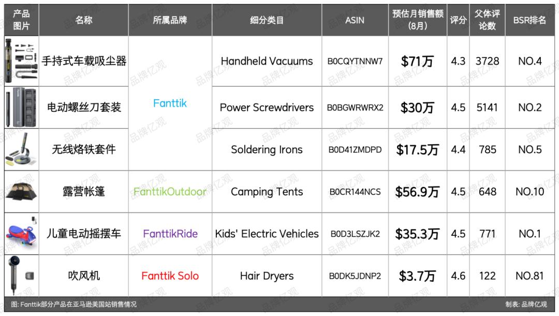Open the green FanttikOutdoor brand label
The image size is (559, 316).
[x=170, y=192]
